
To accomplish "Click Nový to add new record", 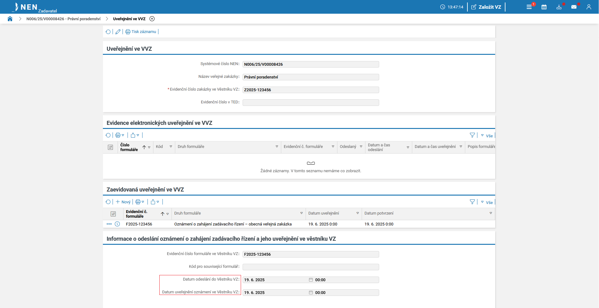I will point(123,202).
